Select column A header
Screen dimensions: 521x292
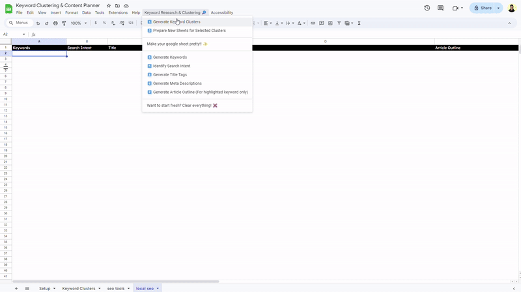pyautogui.click(x=39, y=42)
